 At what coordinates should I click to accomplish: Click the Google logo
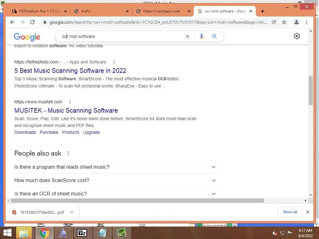pos(27,37)
